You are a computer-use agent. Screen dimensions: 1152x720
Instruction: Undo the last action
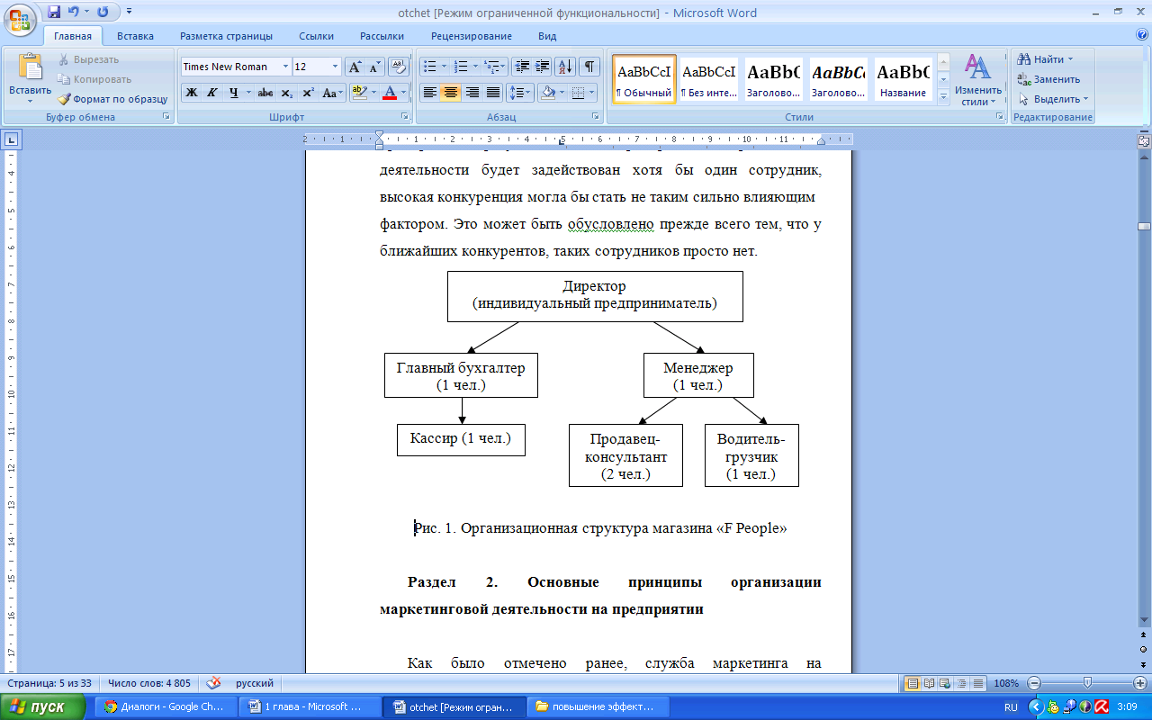click(74, 13)
